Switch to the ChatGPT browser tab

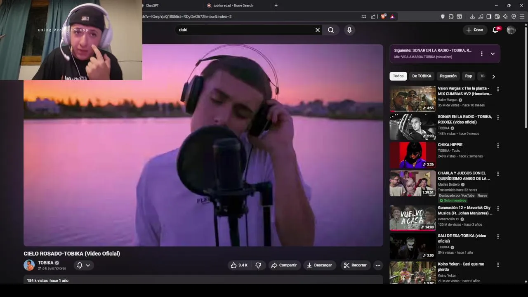(x=171, y=5)
